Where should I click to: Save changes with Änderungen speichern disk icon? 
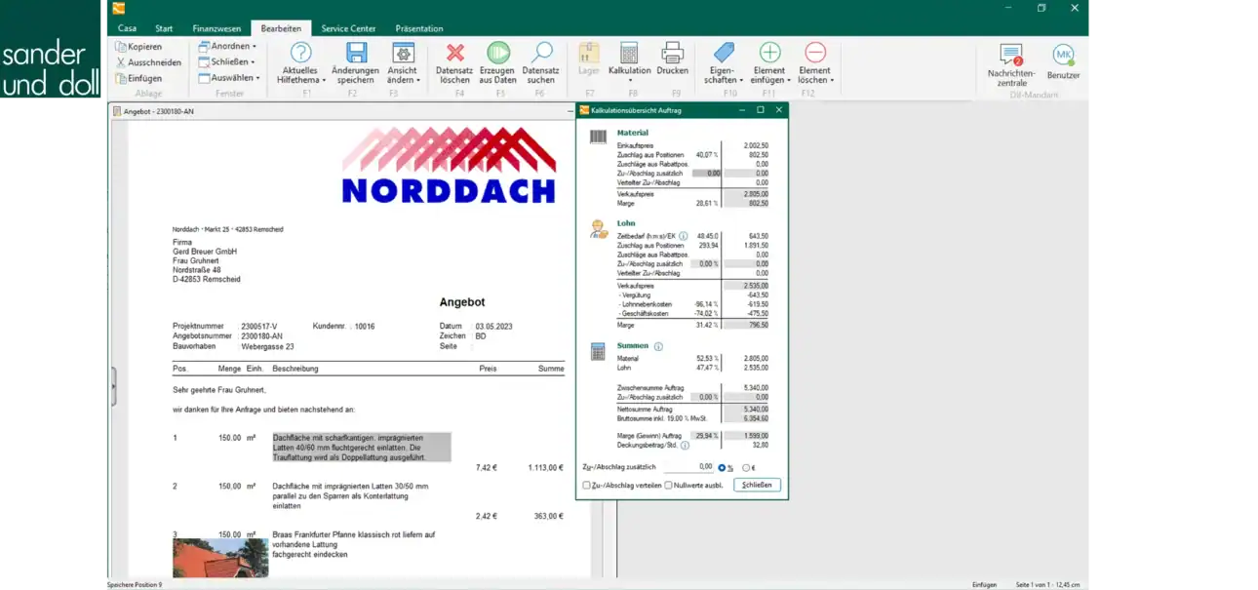click(x=356, y=53)
